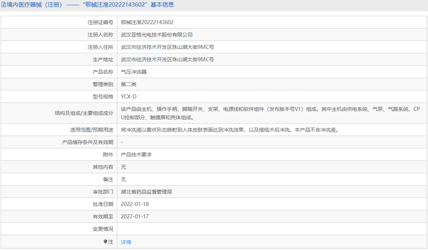Image resolution: width=428 pixels, height=250 pixels.
Task: Click the document icon beside 境内医疗器械 title
Action: [4, 5]
